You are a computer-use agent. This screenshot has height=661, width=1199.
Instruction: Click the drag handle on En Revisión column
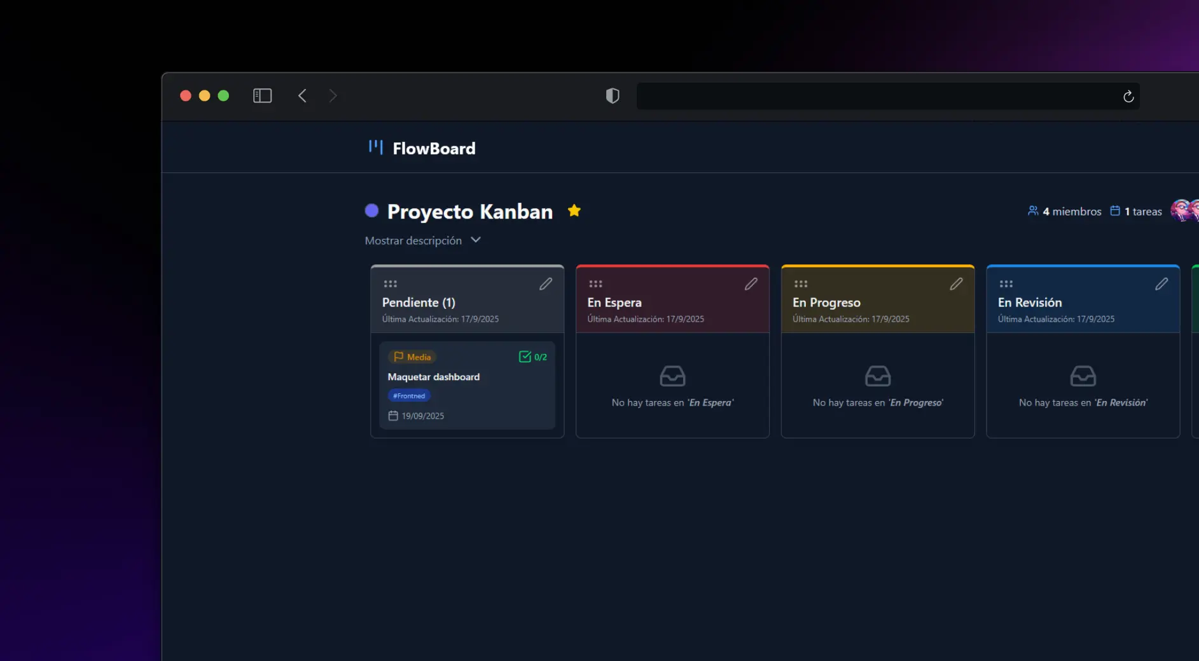click(x=1006, y=283)
